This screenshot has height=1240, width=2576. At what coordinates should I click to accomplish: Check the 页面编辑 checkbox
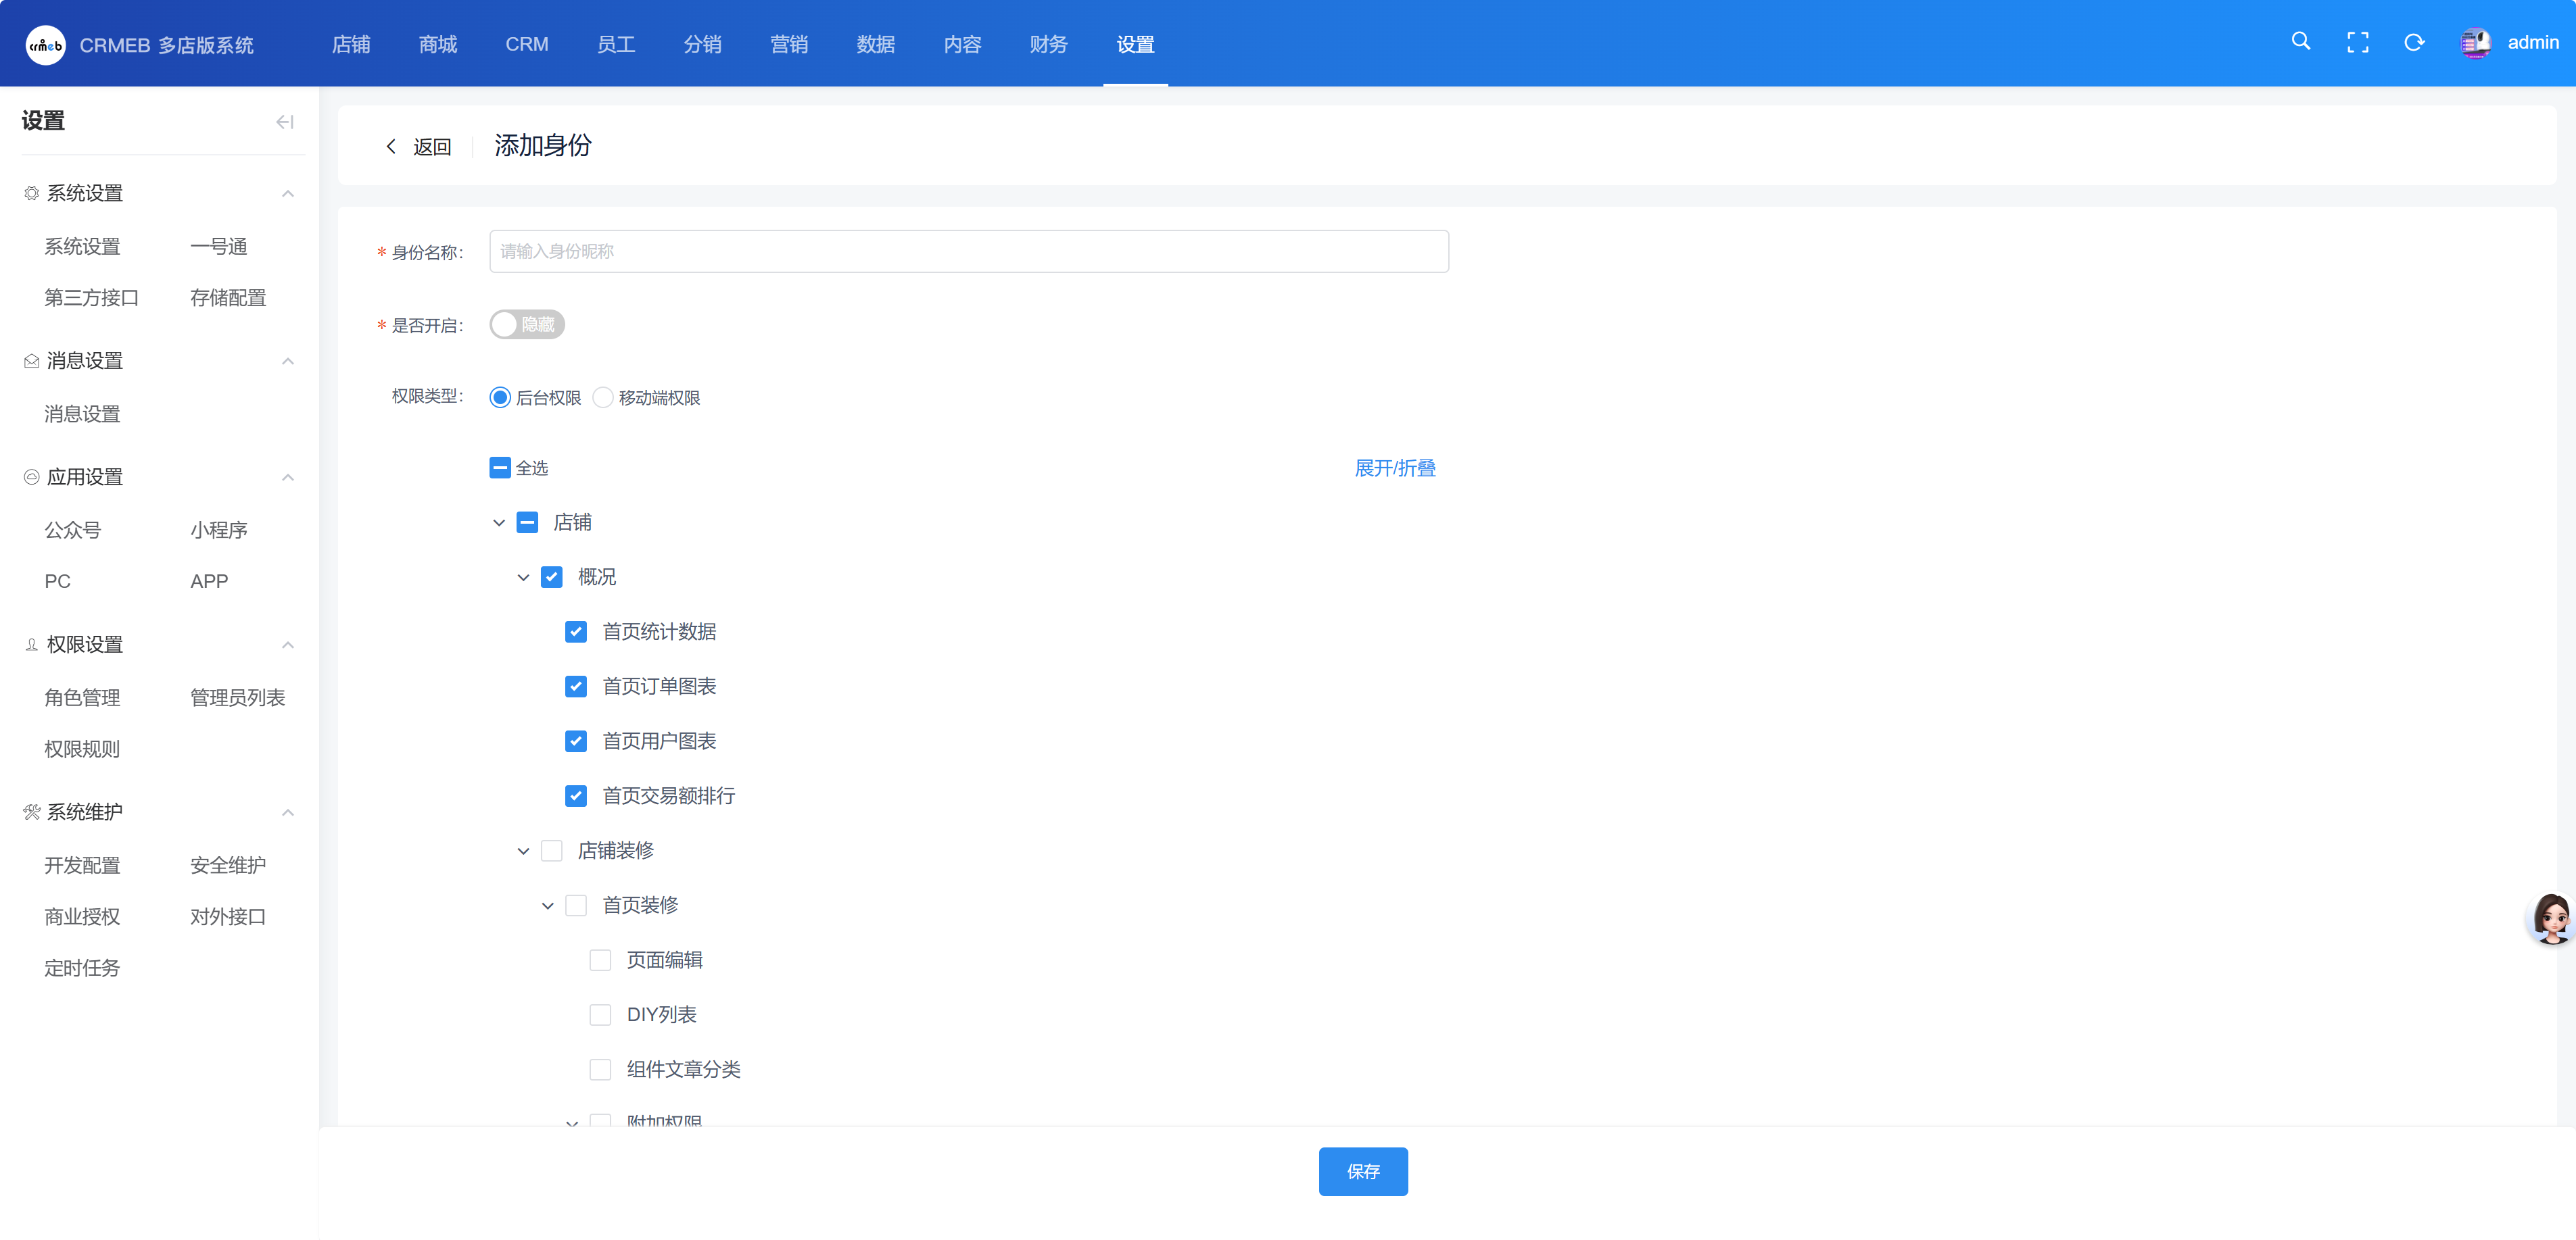pos(600,960)
